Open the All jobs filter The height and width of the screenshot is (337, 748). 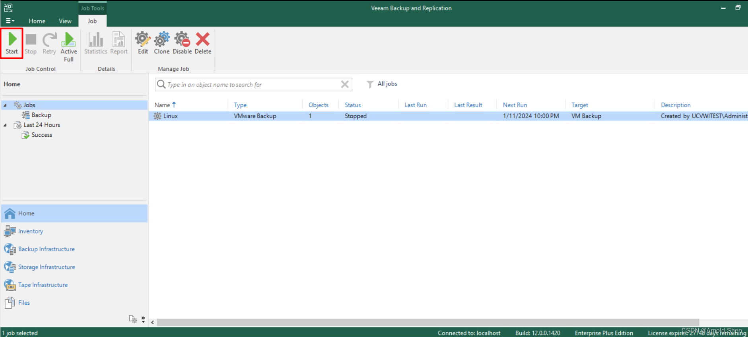[382, 84]
